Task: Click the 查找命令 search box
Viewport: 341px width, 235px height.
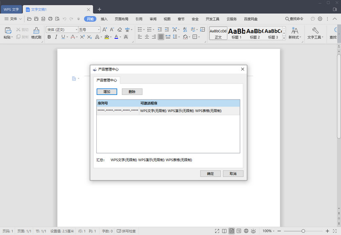Action: point(294,19)
